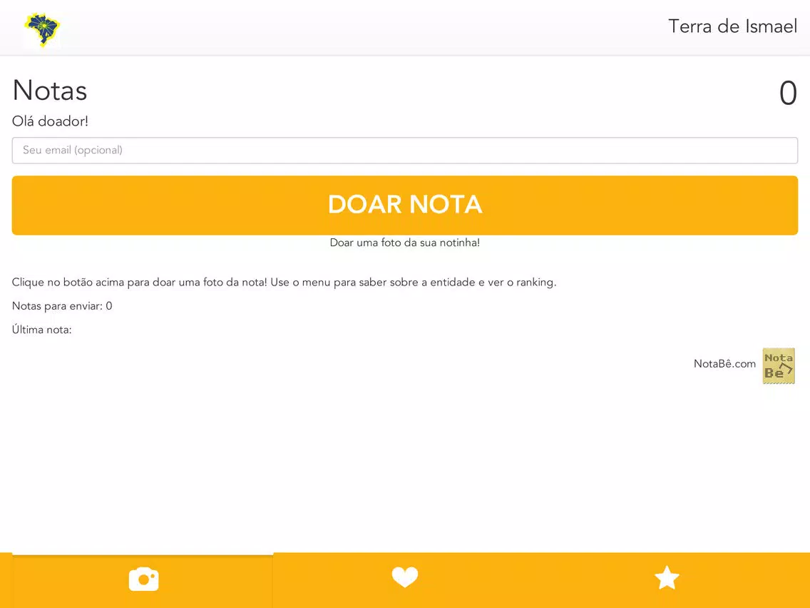
Task: Click the 'Notas para enviar: 0' line
Action: coord(62,306)
